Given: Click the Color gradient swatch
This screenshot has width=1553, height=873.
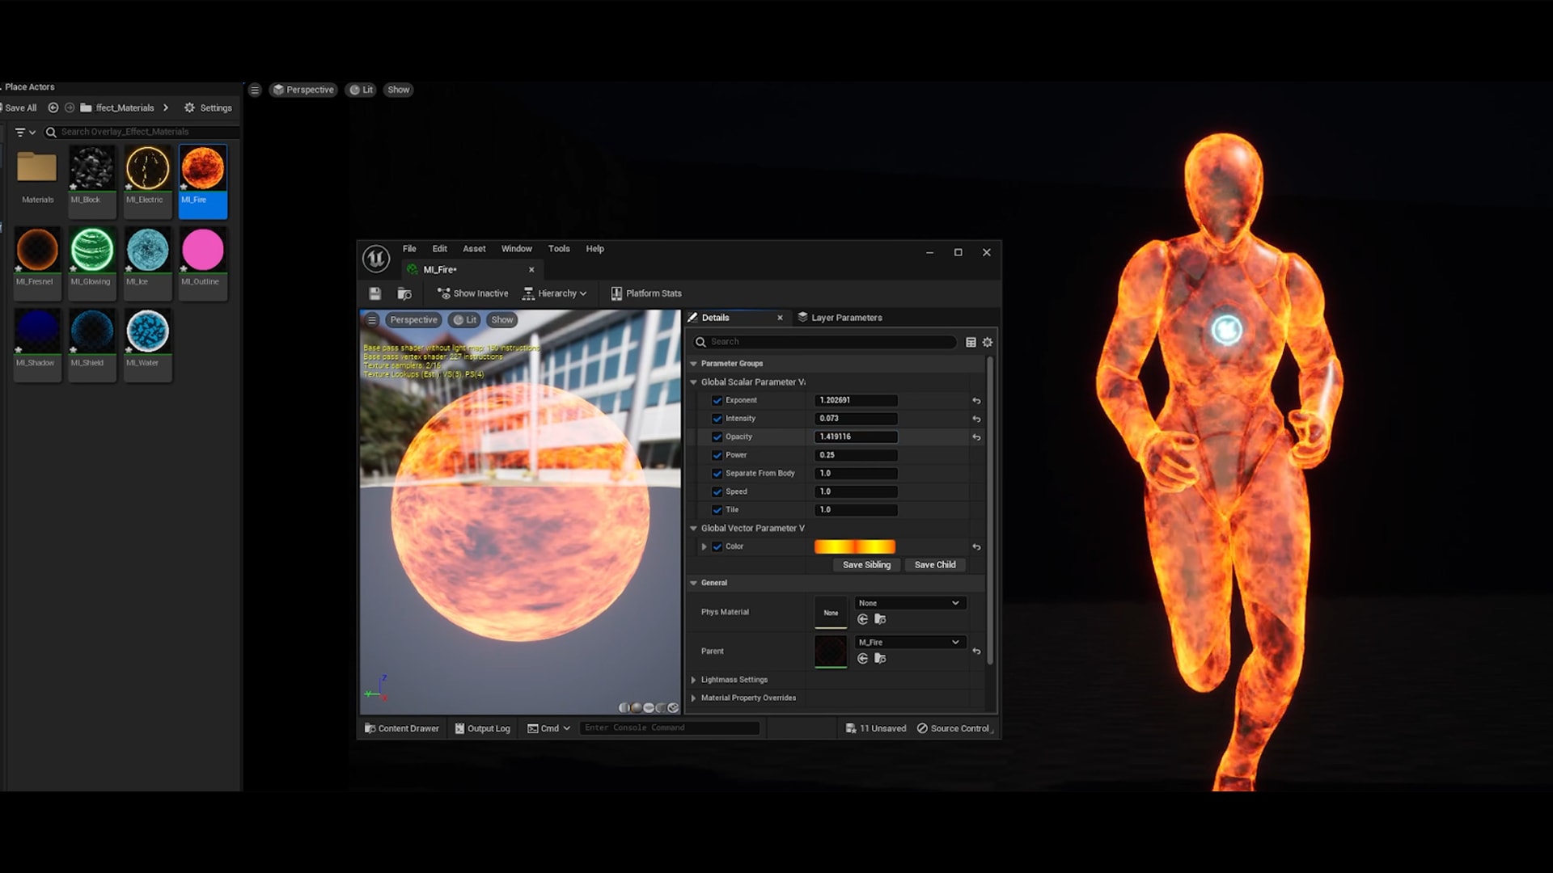Looking at the screenshot, I should (x=855, y=546).
